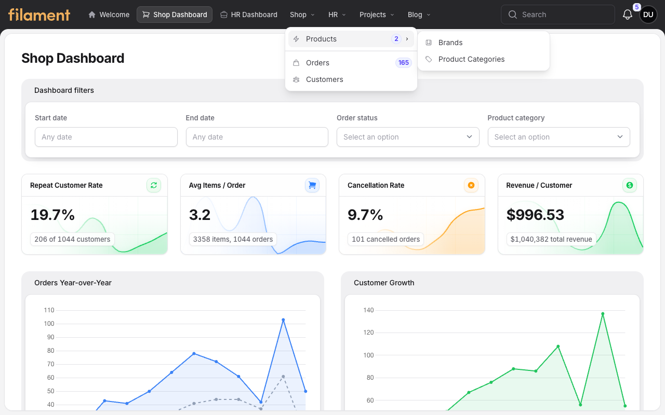
Task: Click the blue cart icon on Avg Items card
Action: pos(312,185)
